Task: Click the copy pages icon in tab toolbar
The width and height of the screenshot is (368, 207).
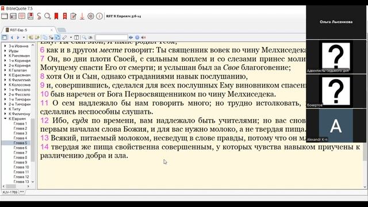Action: click(x=45, y=37)
